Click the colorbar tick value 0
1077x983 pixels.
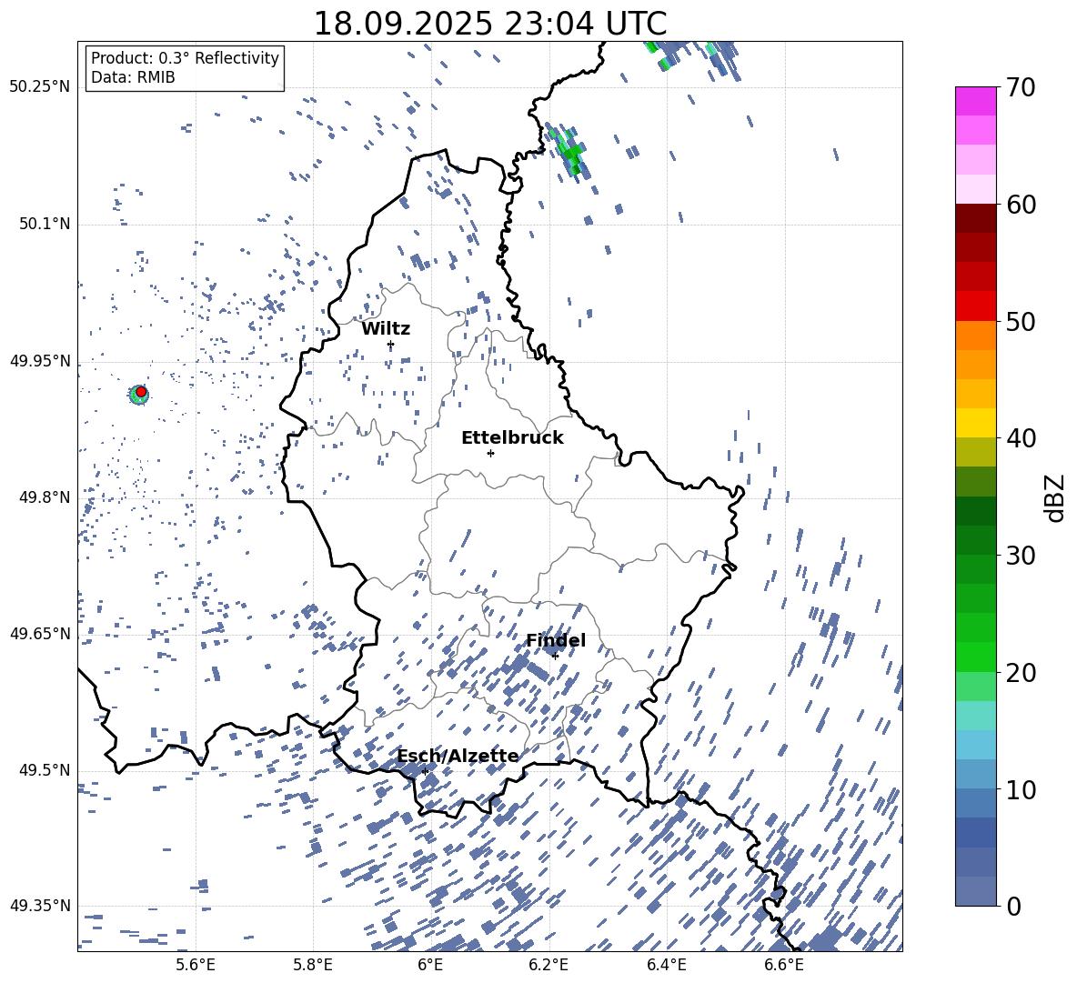pos(1013,906)
